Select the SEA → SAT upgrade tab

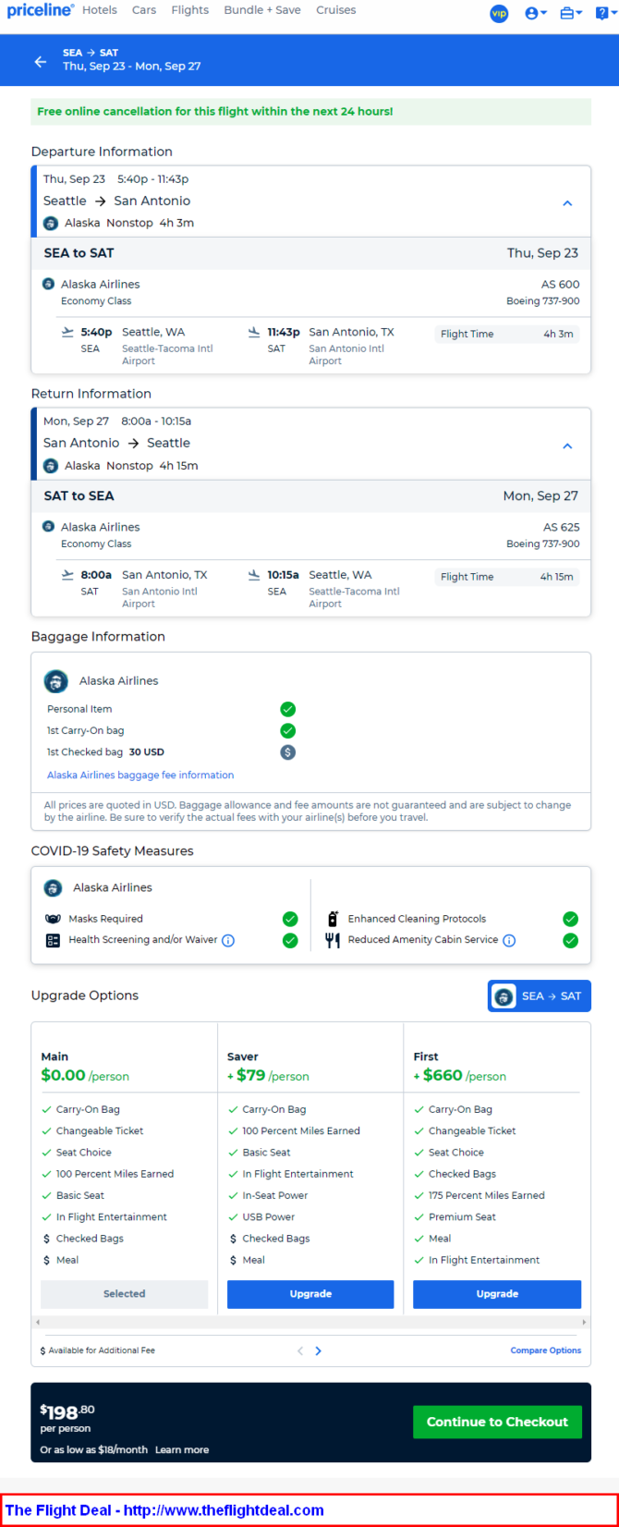540,996
